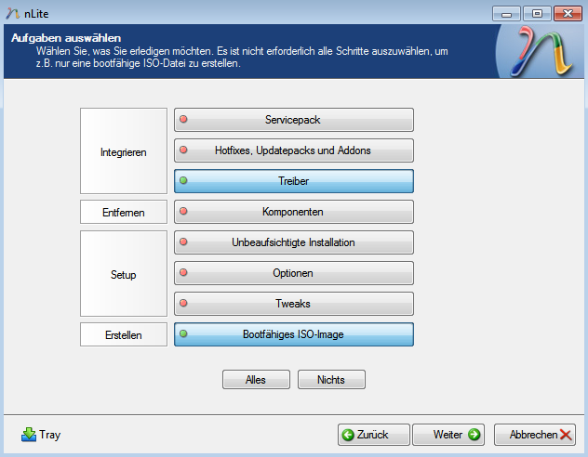Viewport: 588px width, 457px height.
Task: Toggle the Optionen setup task
Action: 293,273
